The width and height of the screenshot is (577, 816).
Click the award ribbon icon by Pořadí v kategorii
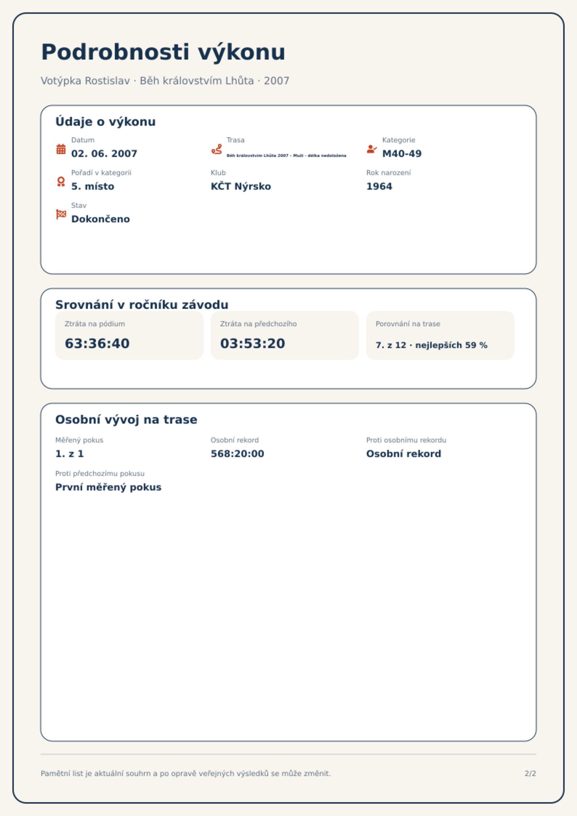[61, 182]
